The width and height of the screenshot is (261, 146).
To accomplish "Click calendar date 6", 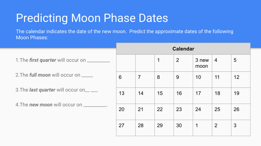I will pos(126,79).
